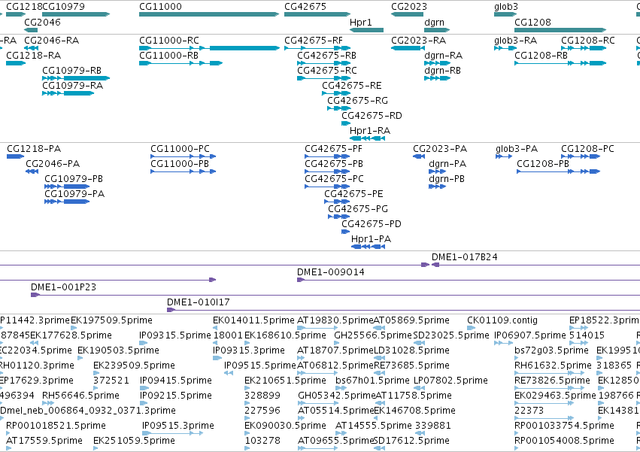The image size is (640, 452).
Task: Click the CG11000 gene label
Action: tap(160, 7)
